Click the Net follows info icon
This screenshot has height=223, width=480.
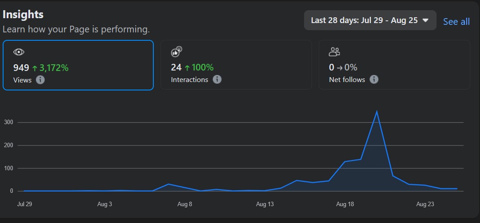click(374, 80)
